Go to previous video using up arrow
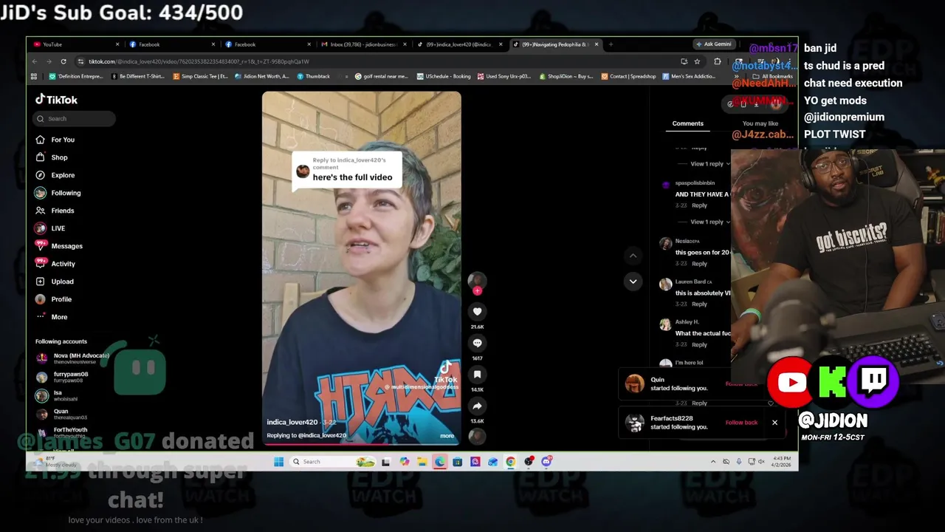This screenshot has width=945, height=532. pos(633,256)
